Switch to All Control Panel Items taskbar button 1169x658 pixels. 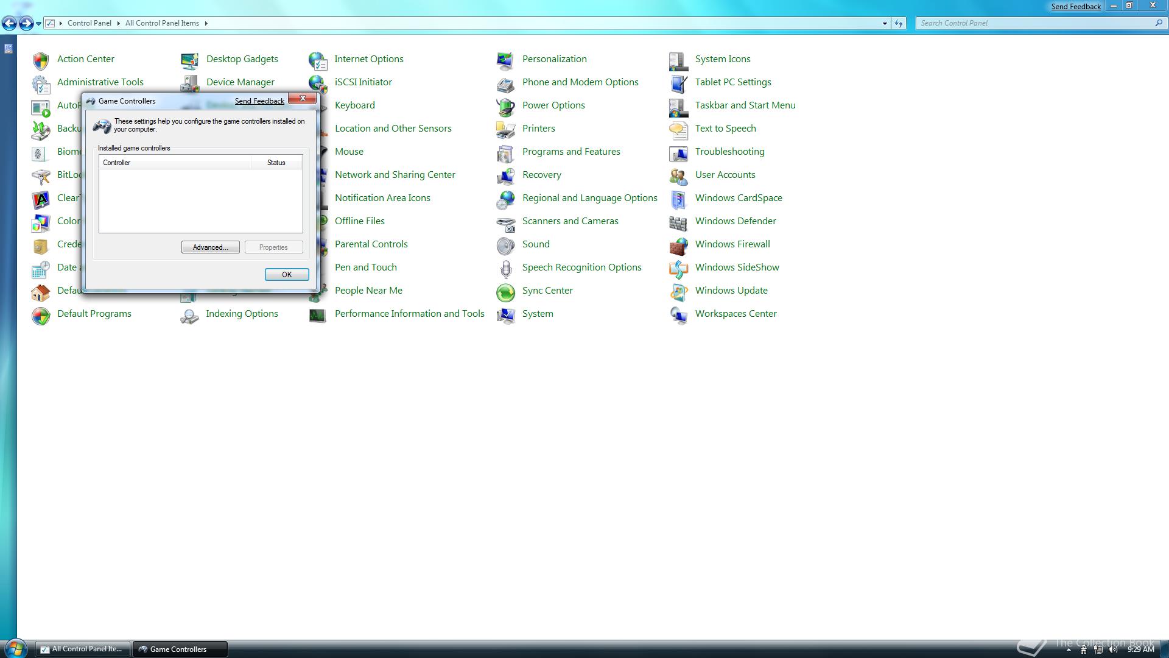(82, 649)
